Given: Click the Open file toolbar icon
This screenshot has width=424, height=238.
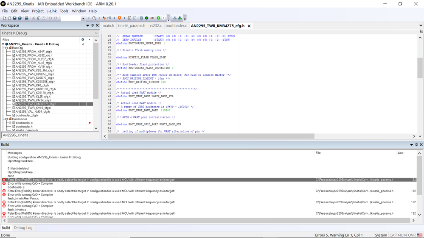Looking at the screenshot, I should pyautogui.click(x=9, y=18).
